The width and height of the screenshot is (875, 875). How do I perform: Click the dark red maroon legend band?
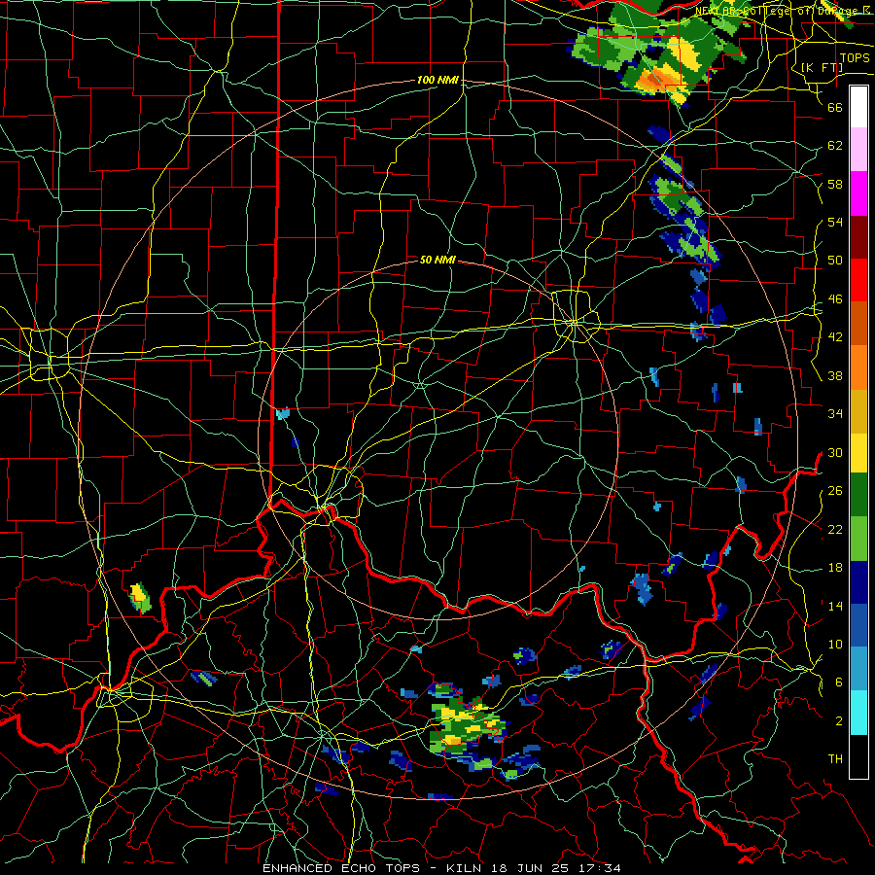pyautogui.click(x=858, y=237)
